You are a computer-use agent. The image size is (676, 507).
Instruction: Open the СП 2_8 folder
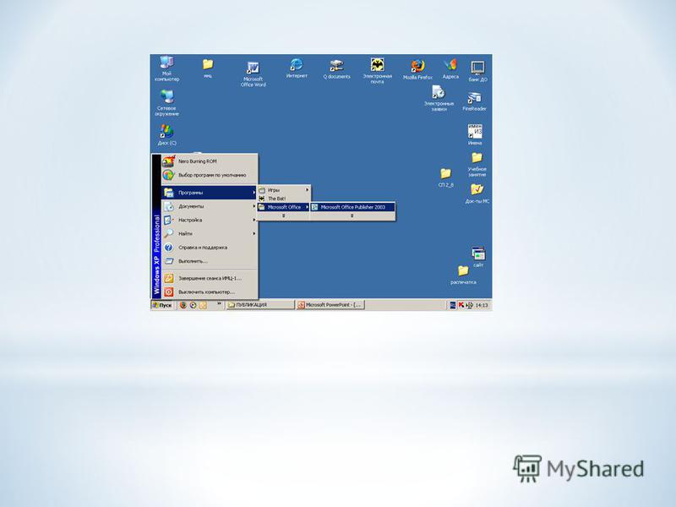point(445,177)
